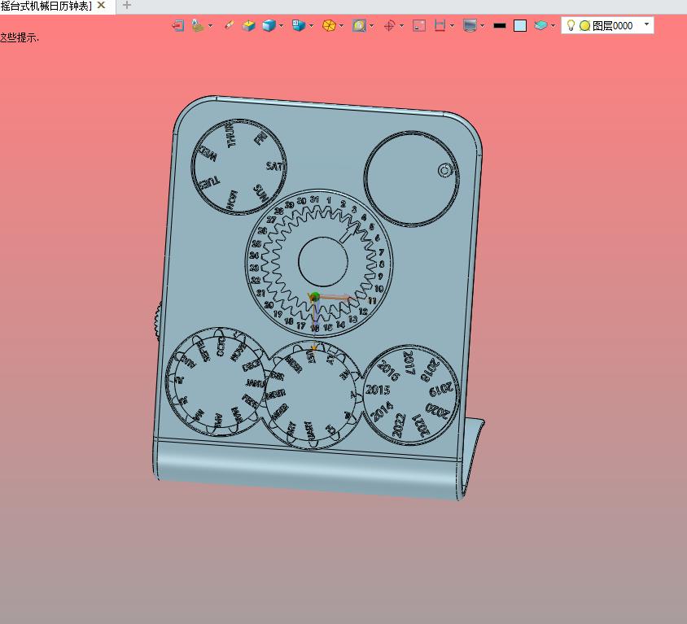Select the blue shaded cube display icon
This screenshot has height=624, width=687.
[x=269, y=26]
